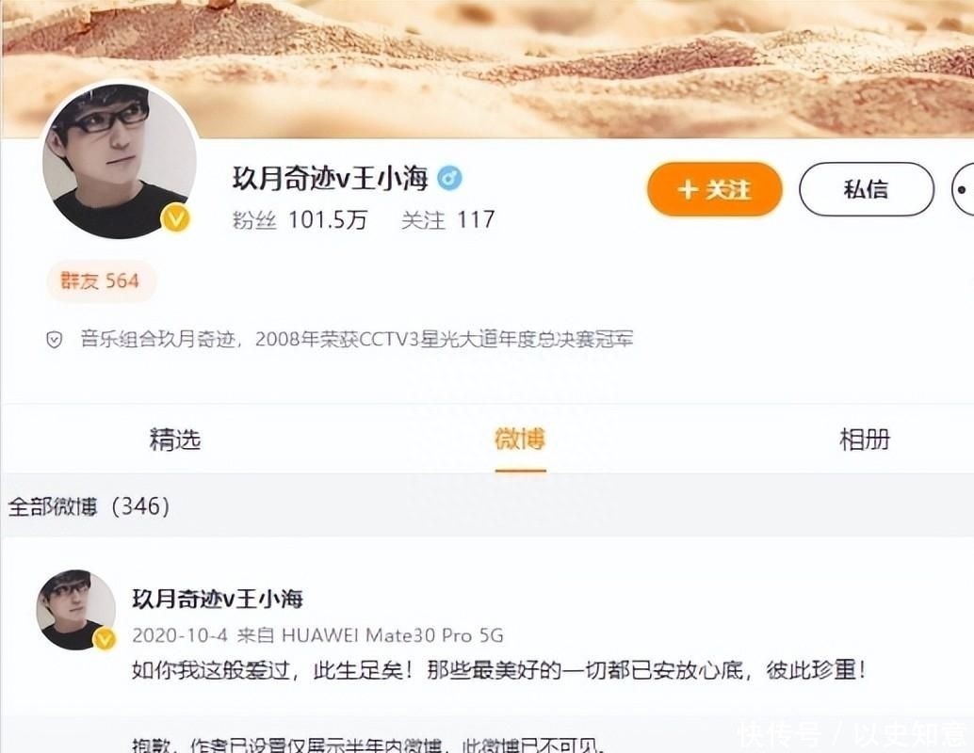This screenshot has width=974, height=753.
Task: Open the 2020-10-4 post timestamp
Action: tap(180, 635)
